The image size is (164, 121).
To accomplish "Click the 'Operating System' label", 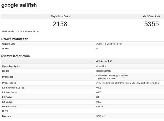I will point(12,66).
